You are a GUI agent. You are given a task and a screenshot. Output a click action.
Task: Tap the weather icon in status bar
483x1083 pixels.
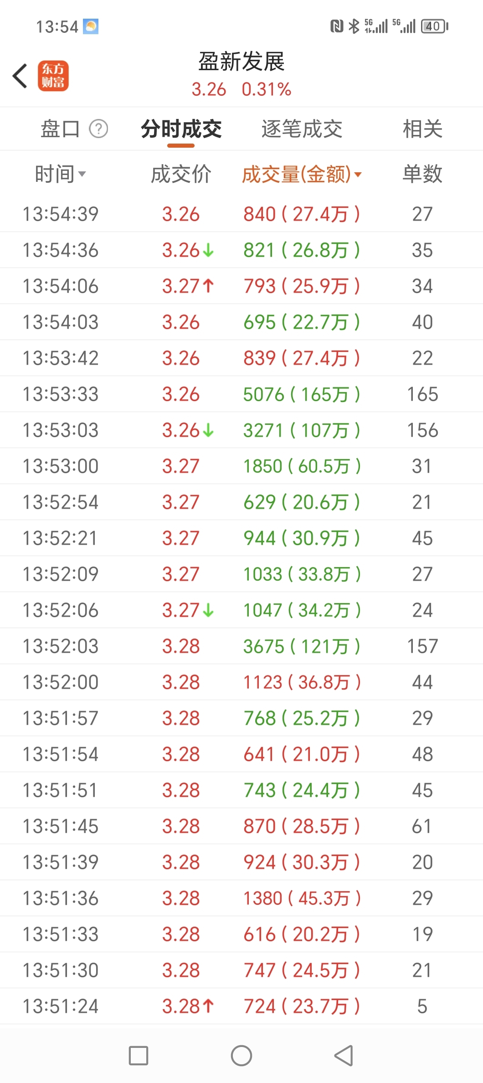(x=91, y=26)
